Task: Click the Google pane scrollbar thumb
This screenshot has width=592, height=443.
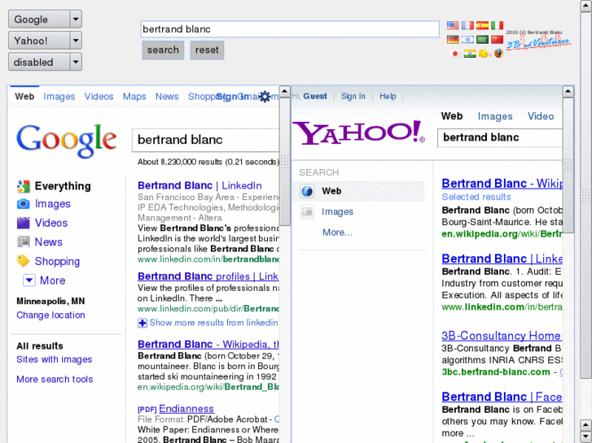Action: pyautogui.click(x=285, y=162)
